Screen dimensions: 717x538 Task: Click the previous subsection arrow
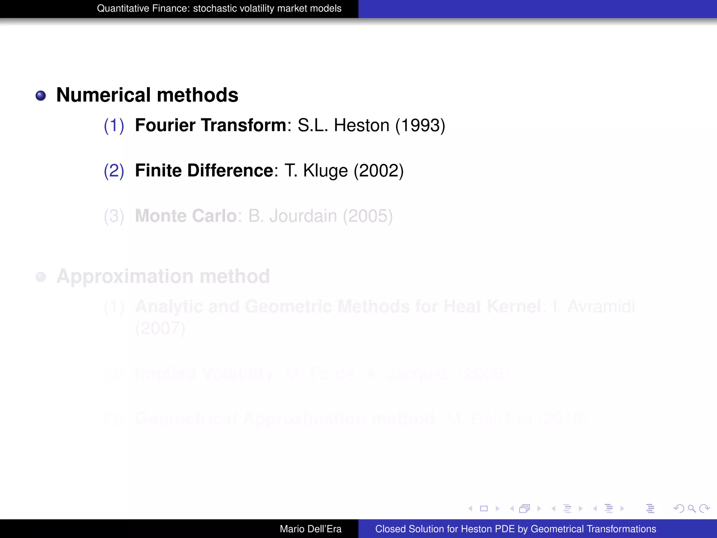554,509
